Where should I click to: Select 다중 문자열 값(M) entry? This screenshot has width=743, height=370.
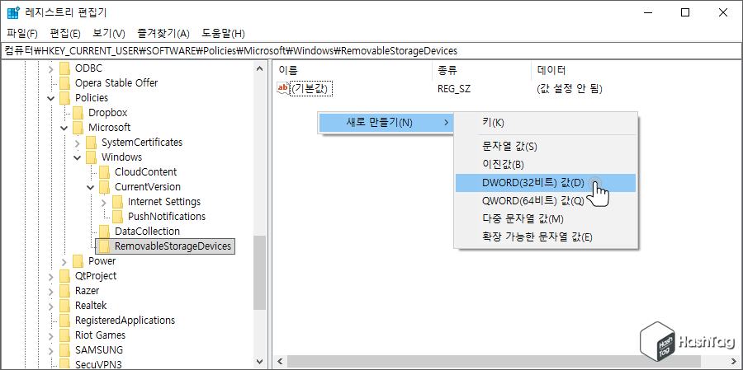coord(546,218)
